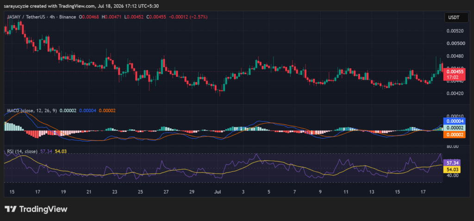Click the 23 date axis label
The height and width of the screenshot is (221, 474).
pyautogui.click(x=115, y=192)
